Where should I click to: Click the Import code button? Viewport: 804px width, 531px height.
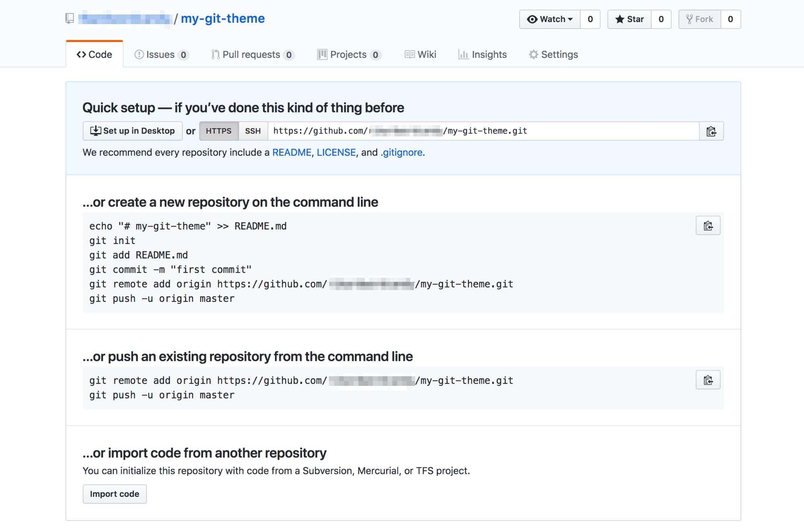coord(115,493)
